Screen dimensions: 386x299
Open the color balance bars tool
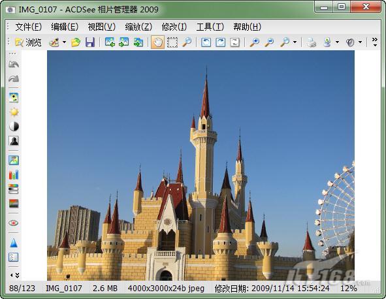click(x=14, y=189)
